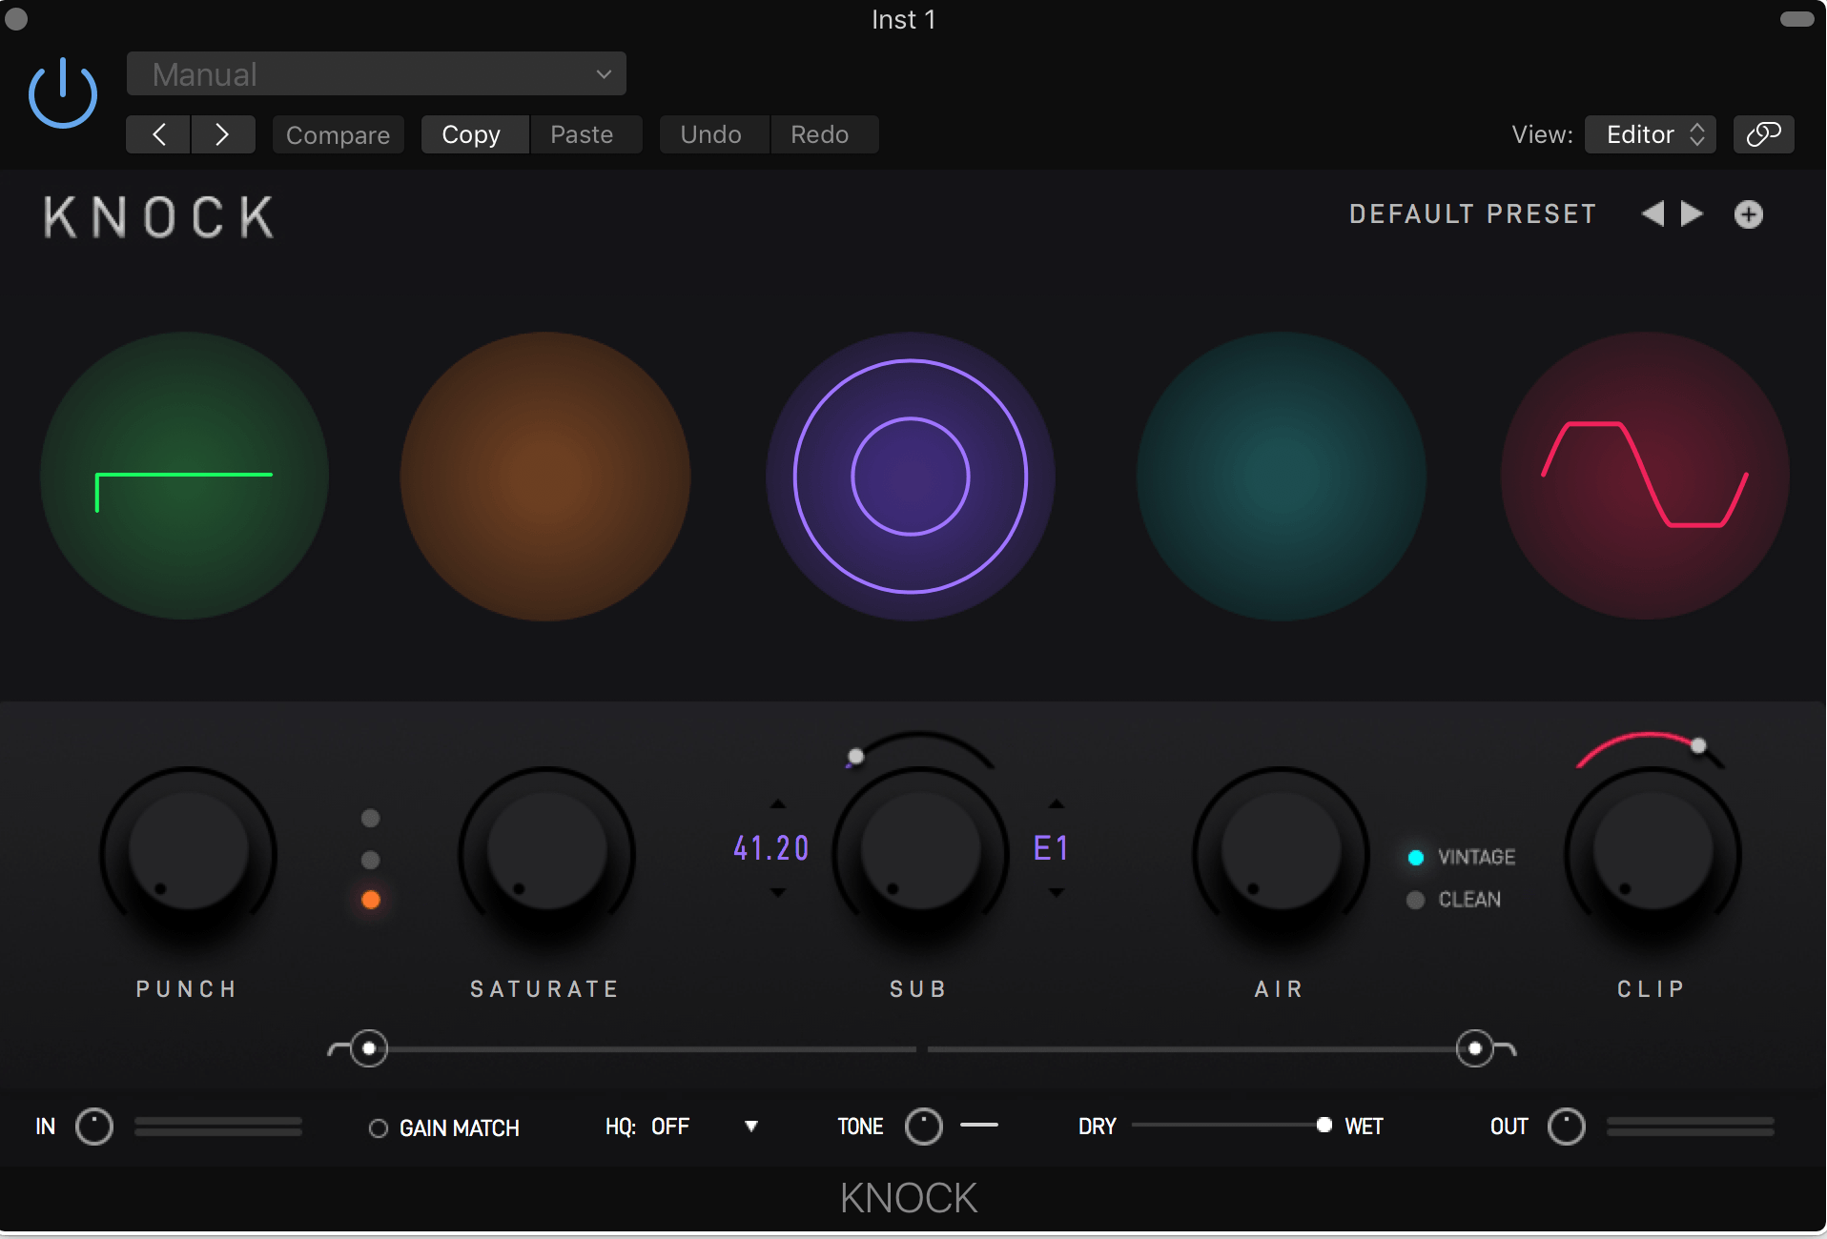Click the green Punch visualizer circle
The height and width of the screenshot is (1239, 1827).
pos(185,476)
